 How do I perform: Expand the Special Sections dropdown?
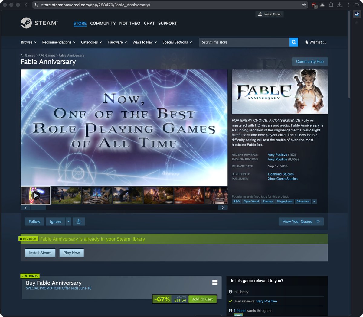click(177, 42)
